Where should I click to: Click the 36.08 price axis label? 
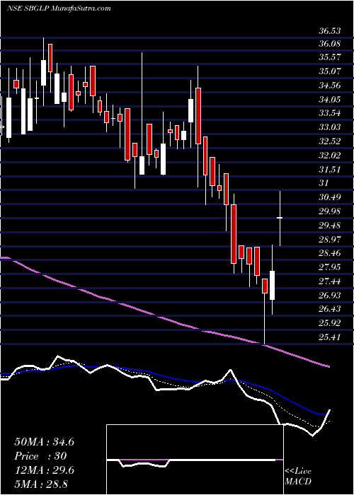click(x=330, y=43)
